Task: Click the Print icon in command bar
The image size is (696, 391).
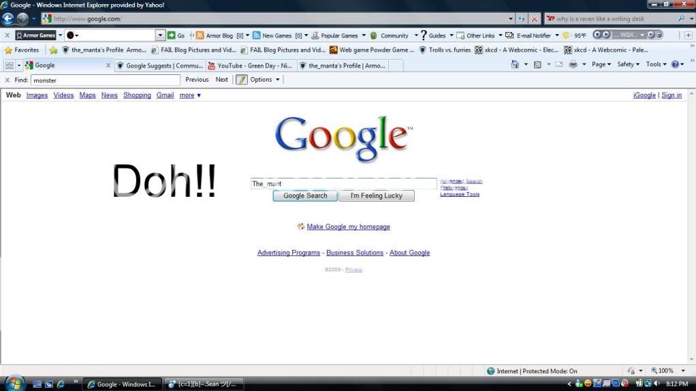Action: tap(573, 64)
